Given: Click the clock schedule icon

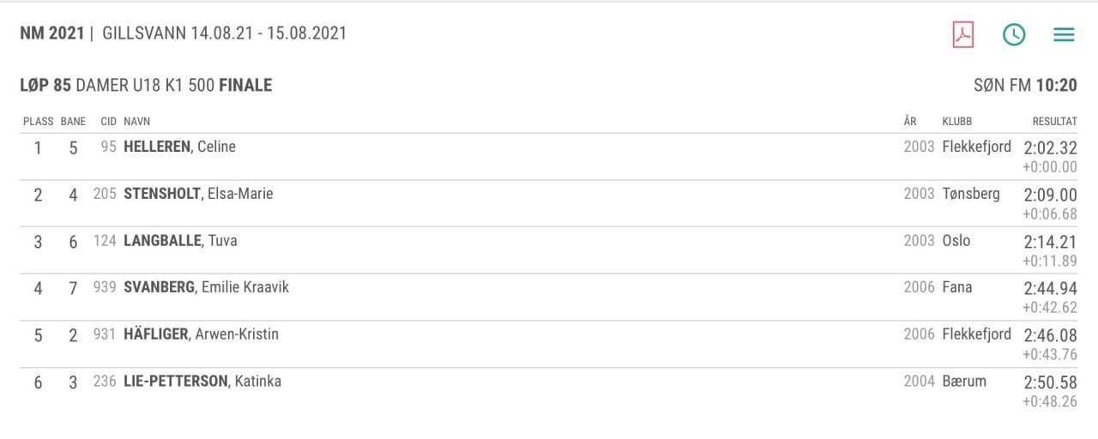Looking at the screenshot, I should tap(1014, 34).
